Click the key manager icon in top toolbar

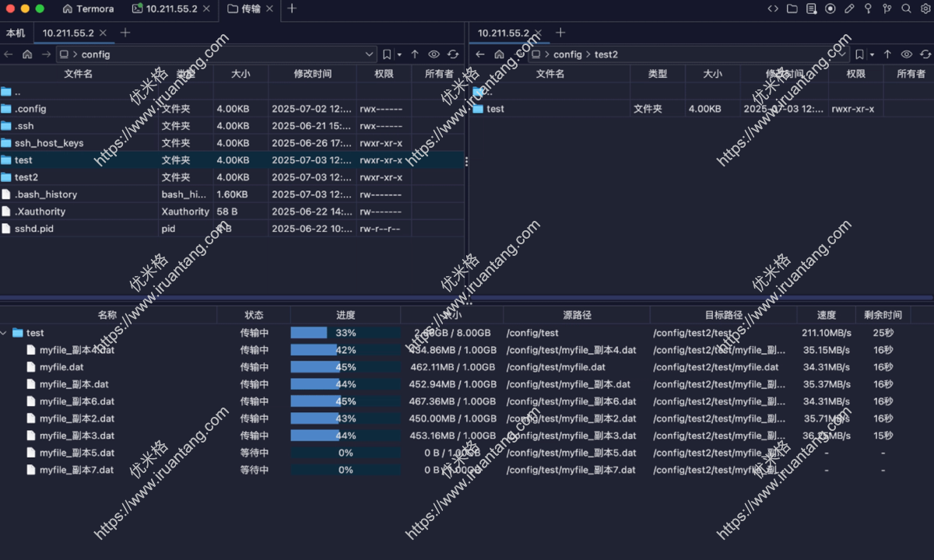tap(869, 9)
